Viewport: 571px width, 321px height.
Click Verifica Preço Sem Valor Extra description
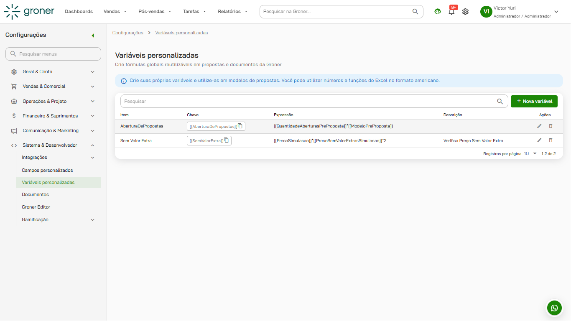point(473,141)
